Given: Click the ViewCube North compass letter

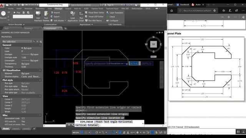Looking at the screenshot, I should pyautogui.click(x=153, y=37).
